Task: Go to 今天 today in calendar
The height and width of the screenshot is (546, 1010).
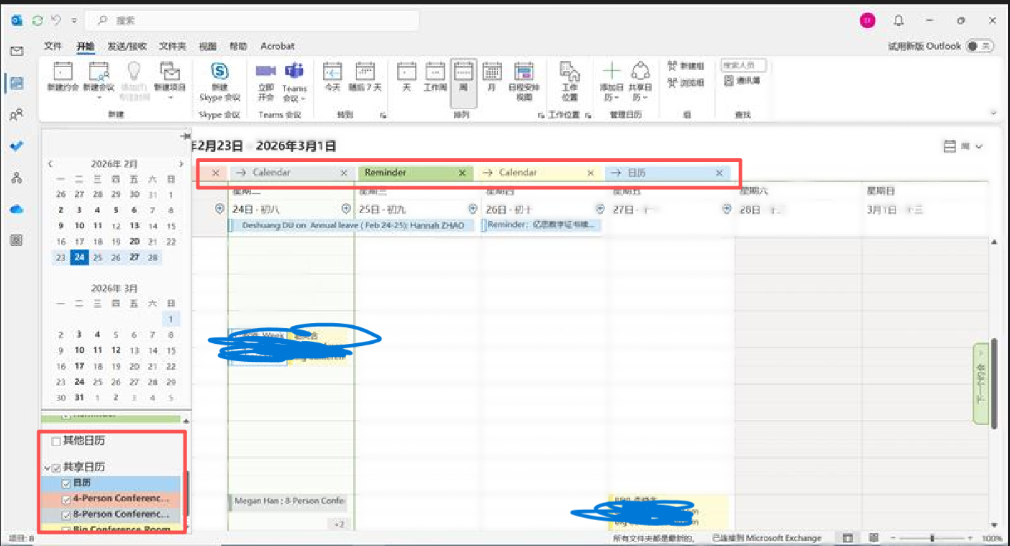Action: coord(332,77)
